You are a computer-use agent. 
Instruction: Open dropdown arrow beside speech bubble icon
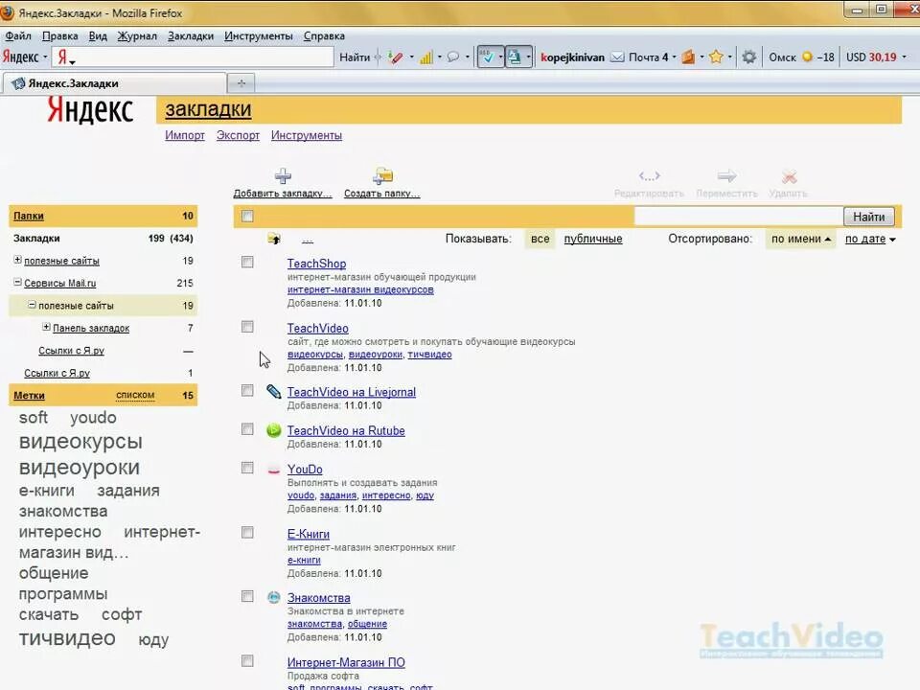tap(467, 57)
